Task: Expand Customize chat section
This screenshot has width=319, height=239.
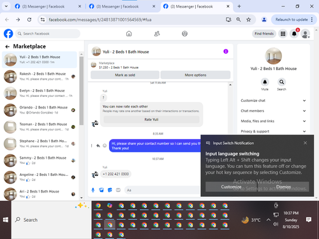Action: click(274, 101)
